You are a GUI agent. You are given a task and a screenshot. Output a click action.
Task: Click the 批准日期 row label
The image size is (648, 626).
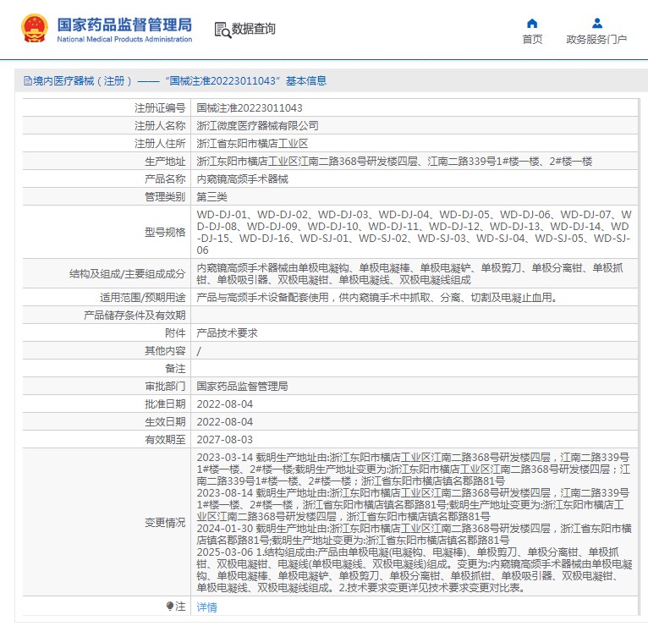165,404
